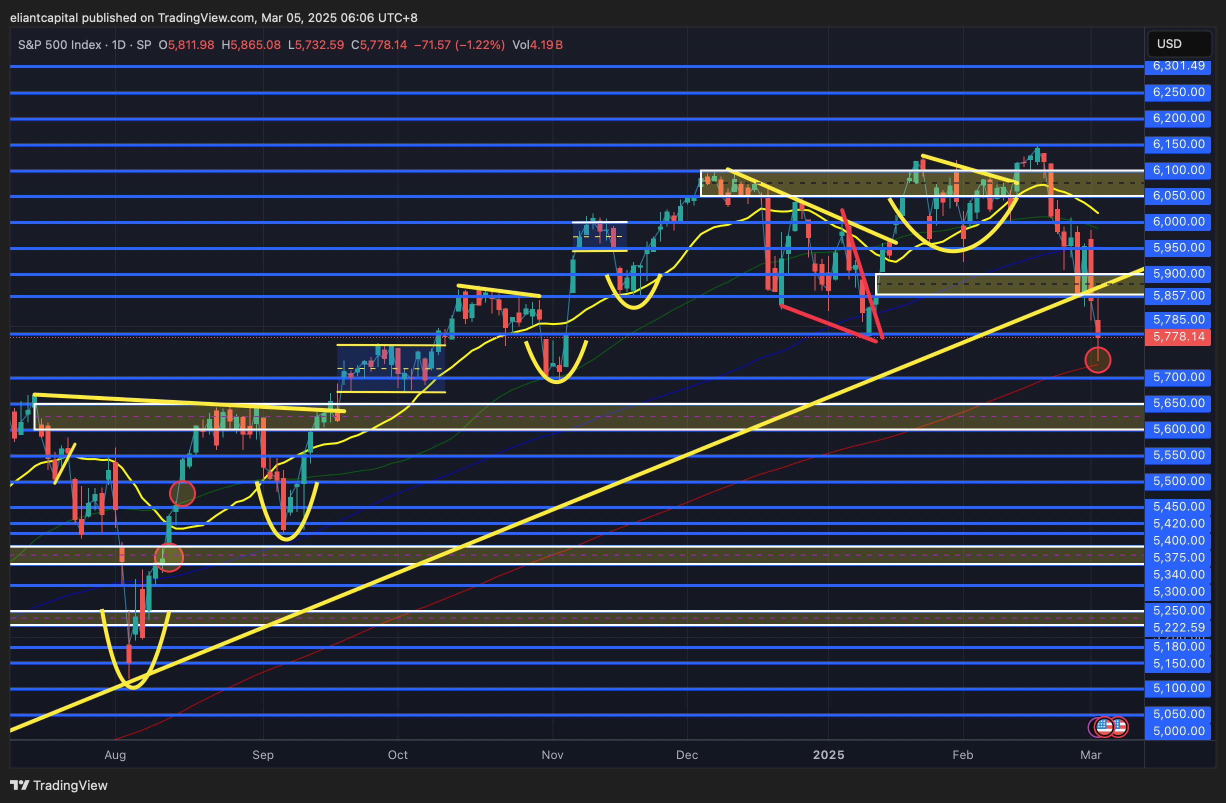Viewport: 1226px width, 803px height.
Task: Click the 6,301.49 price level label
Action: click(1177, 66)
